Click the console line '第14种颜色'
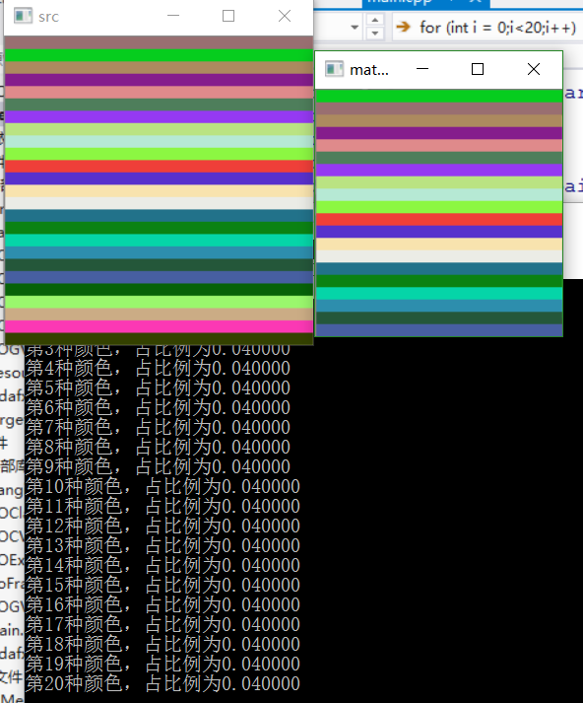The height and width of the screenshot is (703, 583). (162, 566)
